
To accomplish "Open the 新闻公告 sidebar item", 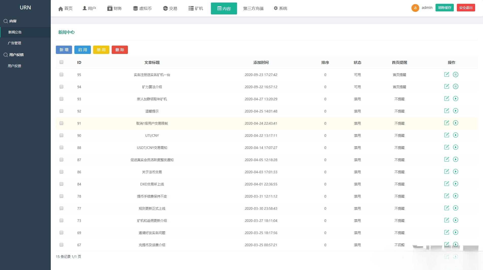I will (14, 32).
